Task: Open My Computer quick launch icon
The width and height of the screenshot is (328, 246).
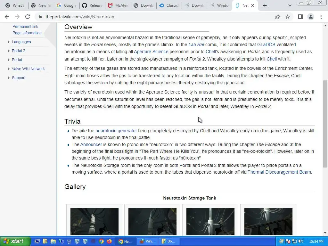Action: click(37, 241)
